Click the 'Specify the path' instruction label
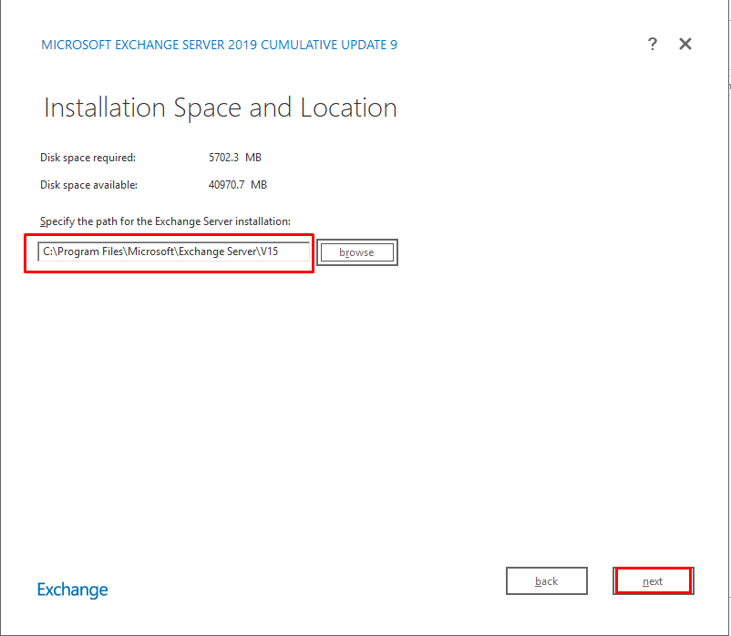 165,221
